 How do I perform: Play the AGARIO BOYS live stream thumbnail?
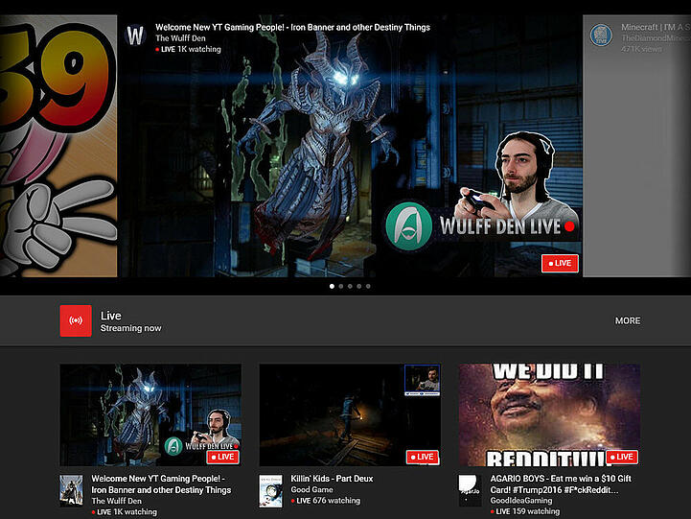click(549, 415)
